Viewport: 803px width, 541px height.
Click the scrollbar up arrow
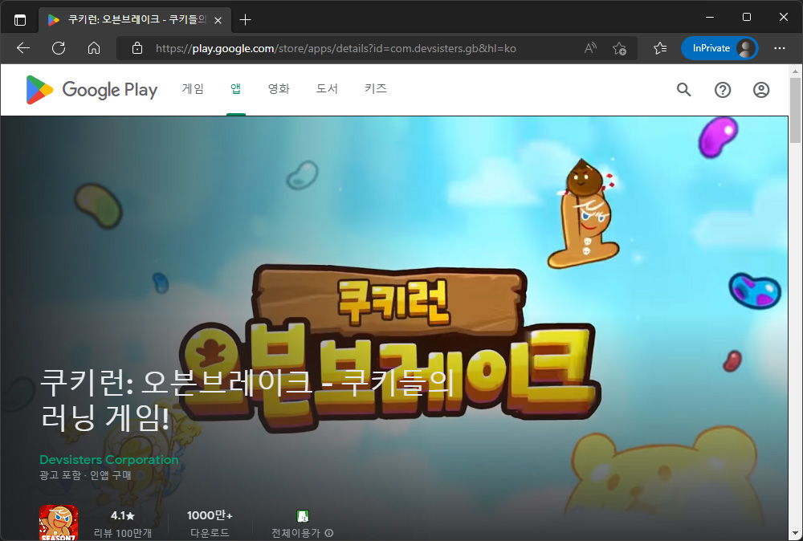(x=795, y=71)
